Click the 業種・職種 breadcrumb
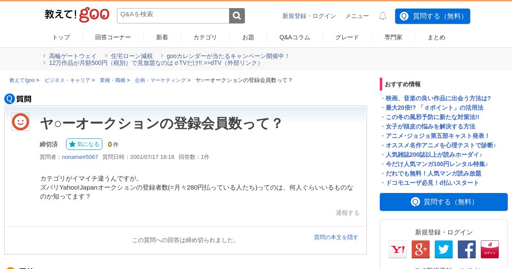The height and width of the screenshot is (269, 512). (x=113, y=80)
